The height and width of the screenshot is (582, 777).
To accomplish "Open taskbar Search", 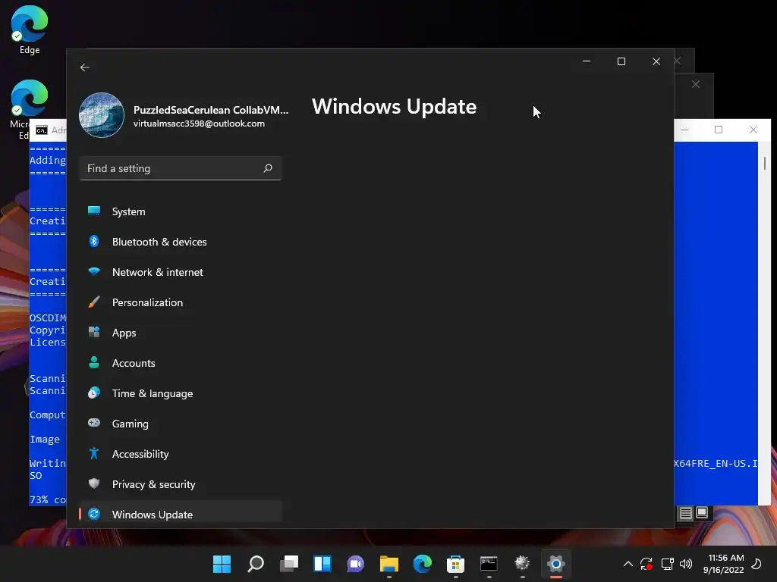I will point(256,564).
